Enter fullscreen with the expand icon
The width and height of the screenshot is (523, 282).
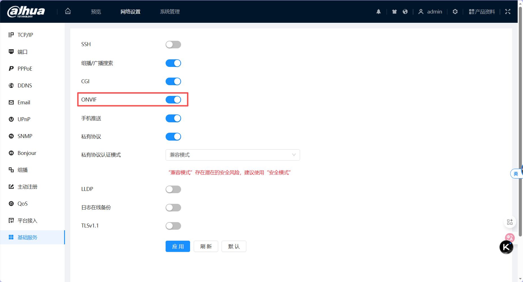point(508,12)
